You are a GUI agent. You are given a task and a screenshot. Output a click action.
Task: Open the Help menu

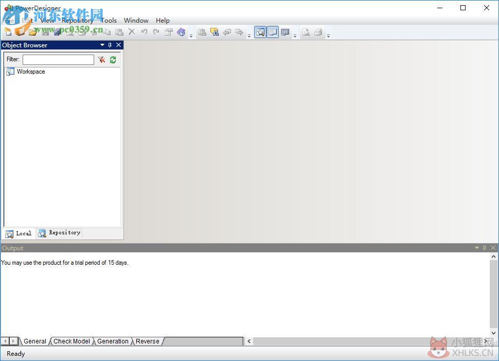coord(163,21)
